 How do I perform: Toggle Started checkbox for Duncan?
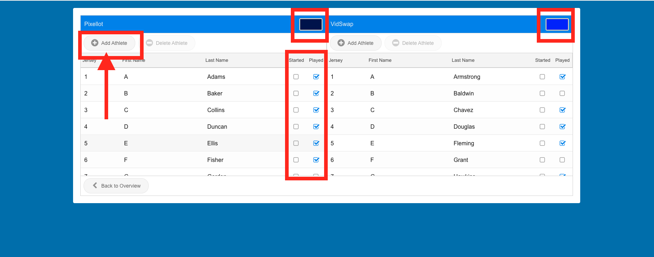296,127
